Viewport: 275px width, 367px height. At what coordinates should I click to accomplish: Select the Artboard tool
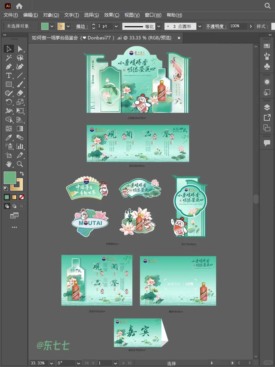click(x=9, y=155)
